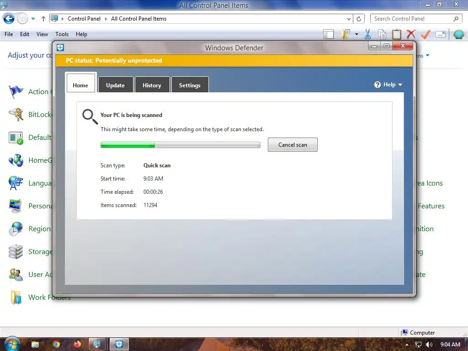Click the orange checkmark toolbar icon
Viewport: 468px width, 351px height.
click(x=425, y=34)
